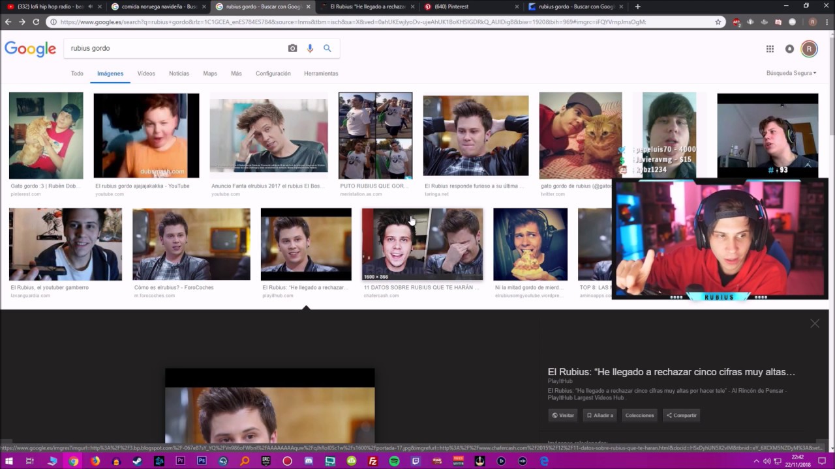This screenshot has width=835, height=469.
Task: Reload the current page
Action: point(36,21)
